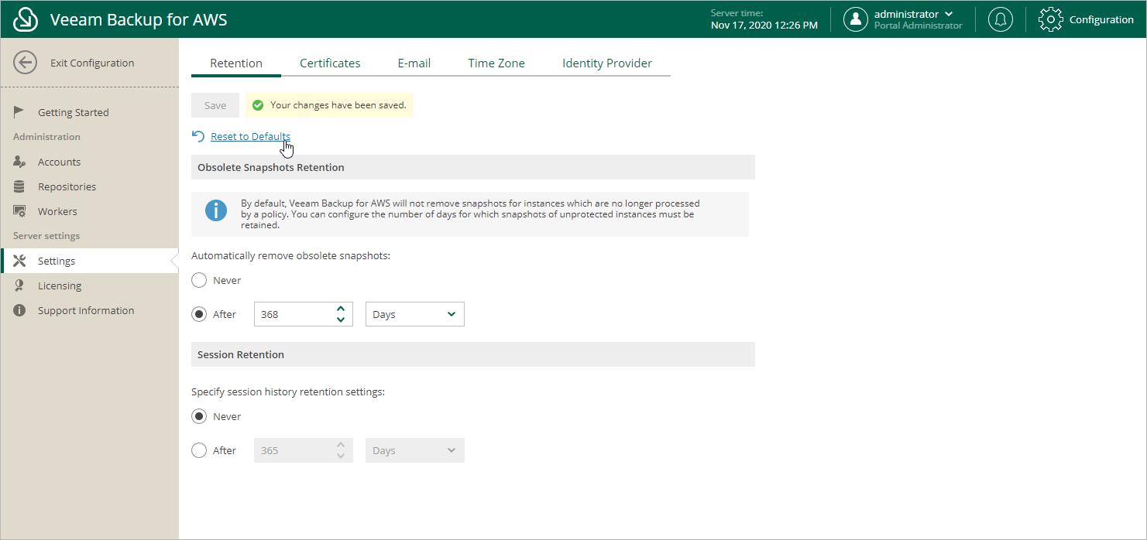The image size is (1147, 540).
Task: Click the Administration section label
Action: (x=46, y=137)
